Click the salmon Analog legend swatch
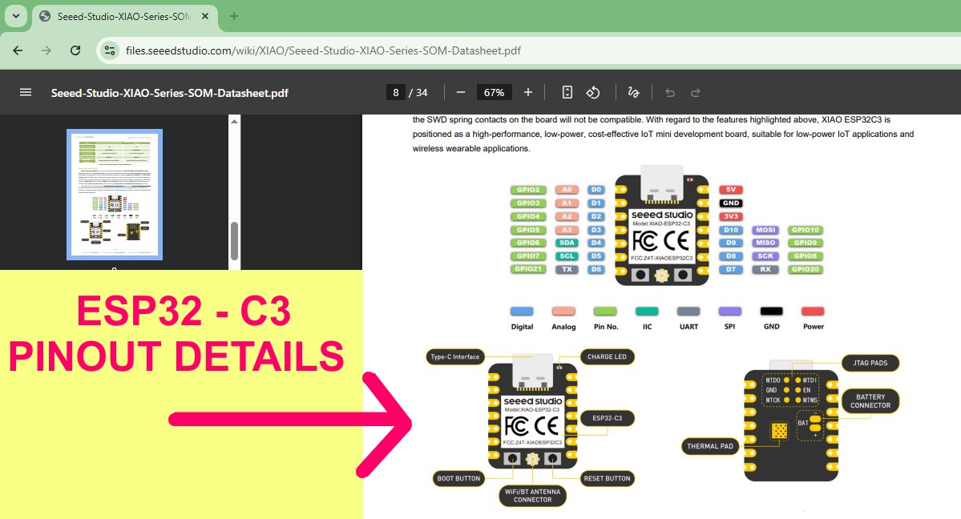The width and height of the screenshot is (961, 519). [563, 312]
